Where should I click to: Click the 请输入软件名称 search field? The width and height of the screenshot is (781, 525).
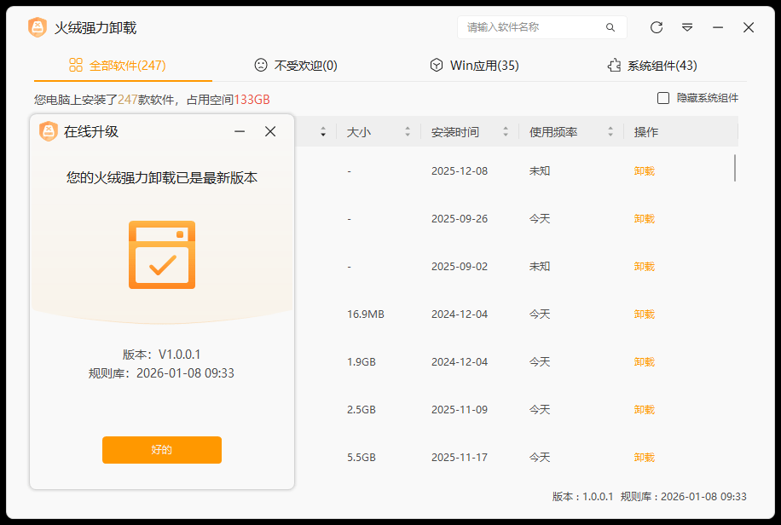[x=529, y=27]
